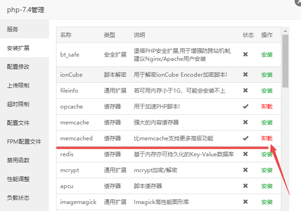The height and width of the screenshot is (211, 301).
Task: Select the 安装扩展 sidebar tab
Action: [x=24, y=48]
